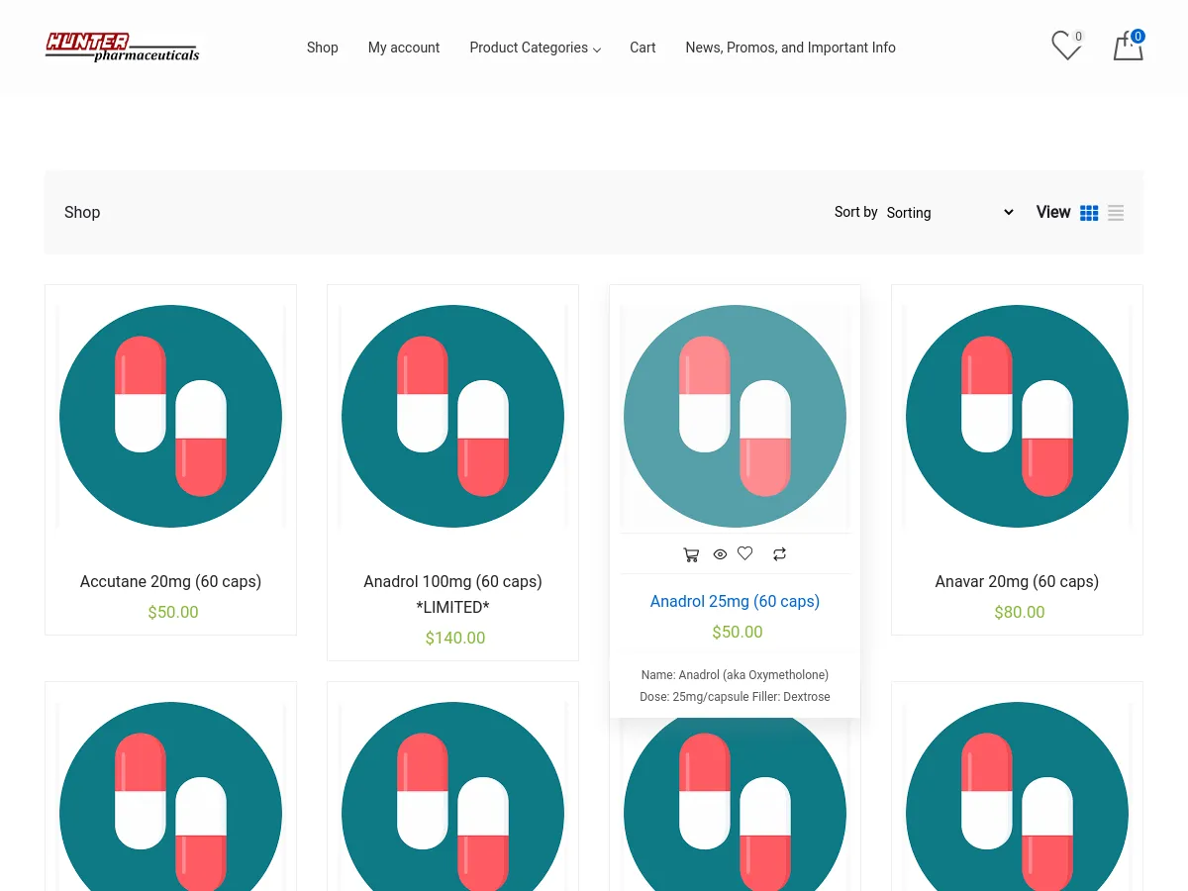Open Anadrol 25mg (60 caps) product link
Viewport: 1188px width, 891px height.
point(735,601)
